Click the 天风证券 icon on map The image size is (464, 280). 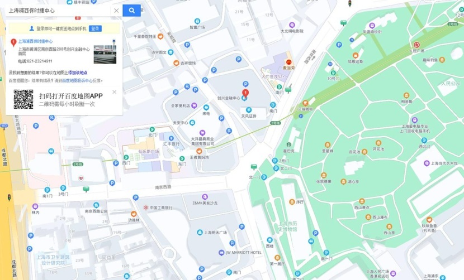249,110
